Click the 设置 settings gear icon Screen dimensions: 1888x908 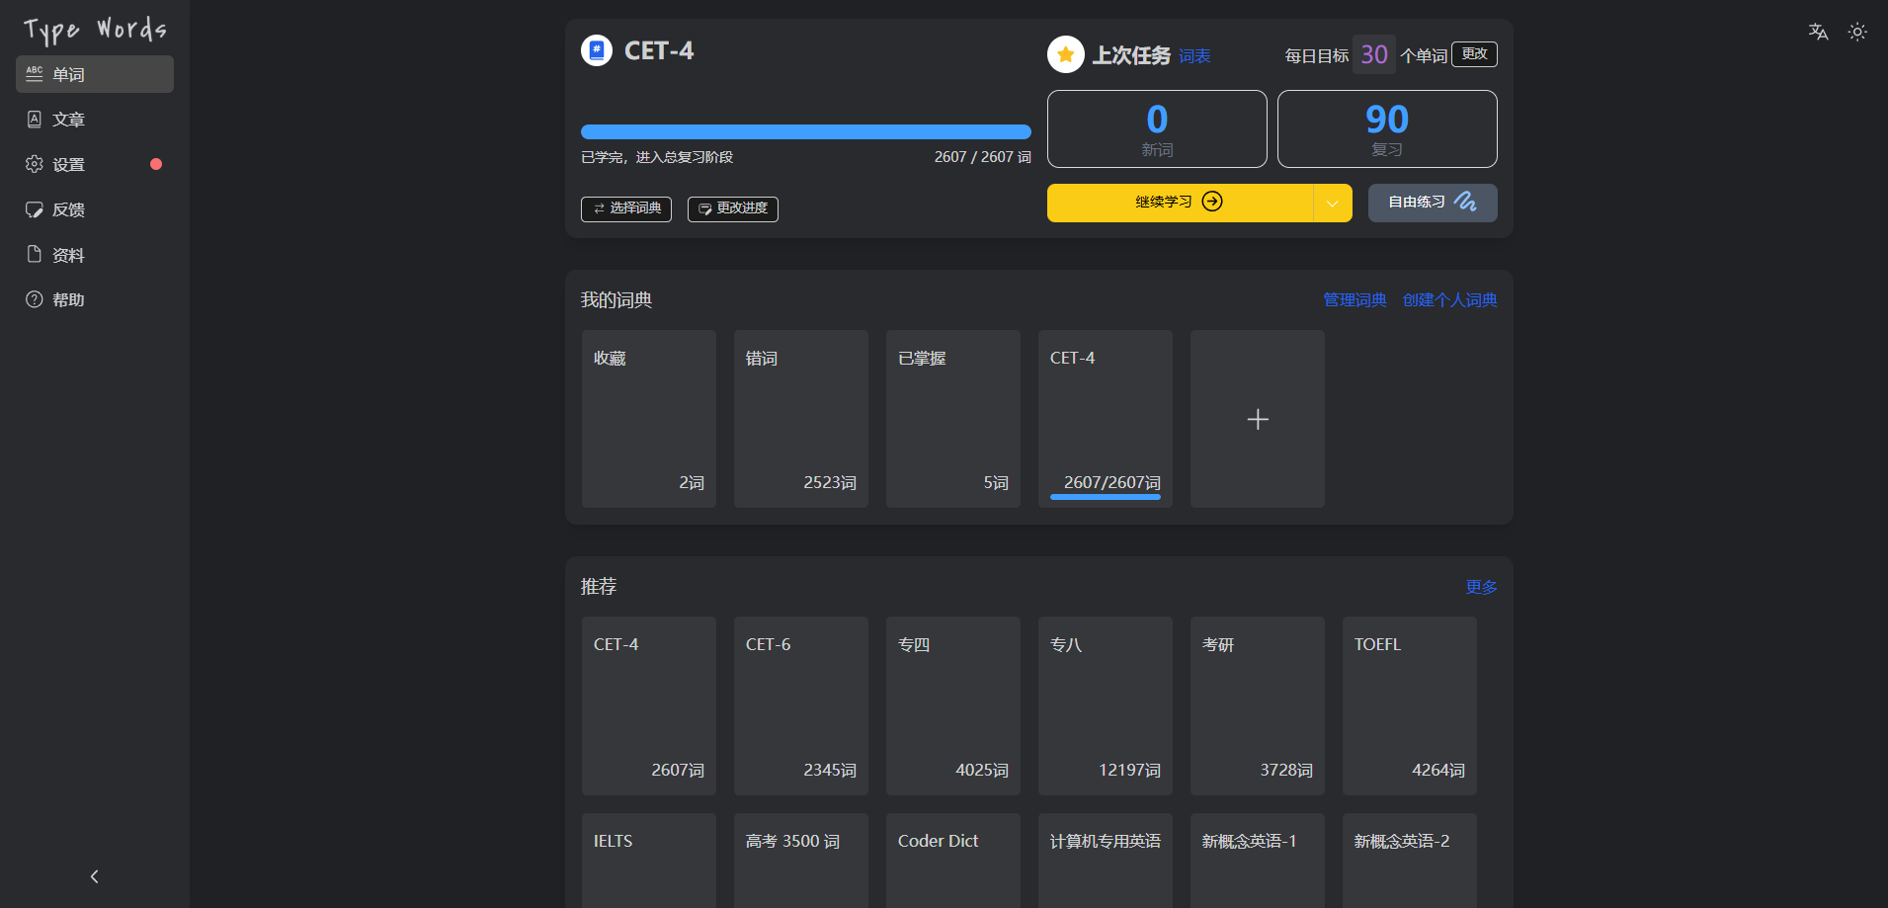tap(35, 164)
